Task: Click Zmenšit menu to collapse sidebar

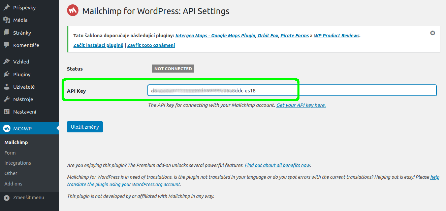Action: click(x=29, y=198)
